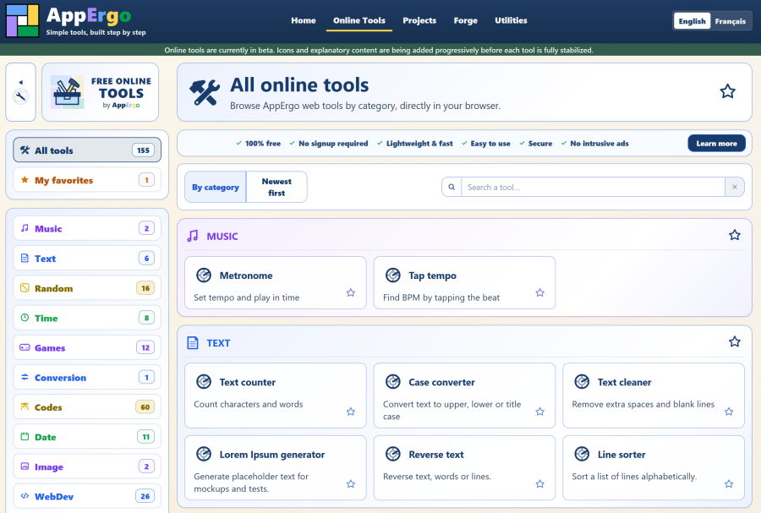The width and height of the screenshot is (761, 513).
Task: Open the Online Tools nav item
Action: click(359, 20)
